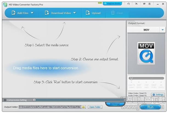The width and height of the screenshot is (169, 114).
Task: Click the upgrade arrow icon in title bar
Action: [x=136, y=4]
